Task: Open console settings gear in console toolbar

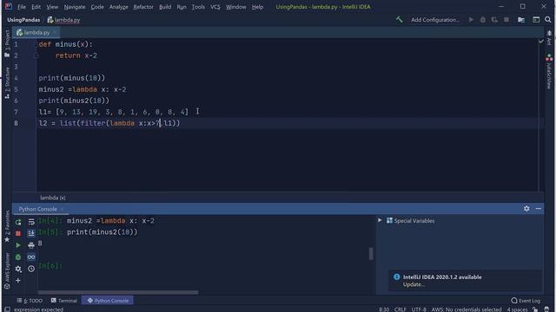Action: [18, 269]
